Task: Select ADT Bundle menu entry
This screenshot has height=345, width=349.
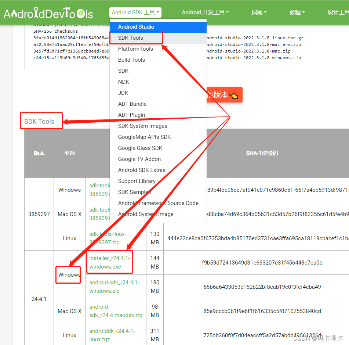Action: click(158, 104)
